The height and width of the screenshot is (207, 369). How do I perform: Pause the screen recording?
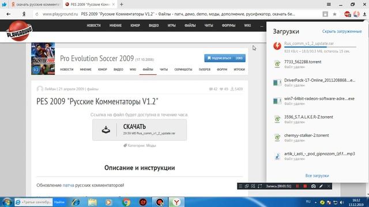(x=298, y=186)
